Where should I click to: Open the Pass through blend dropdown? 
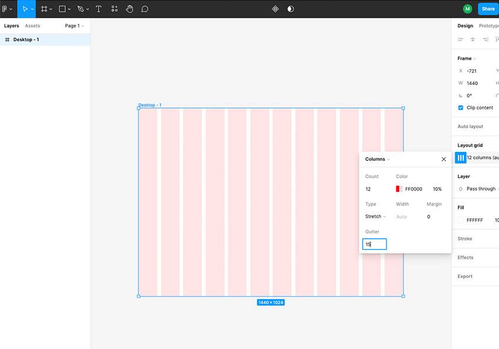pyautogui.click(x=482, y=189)
